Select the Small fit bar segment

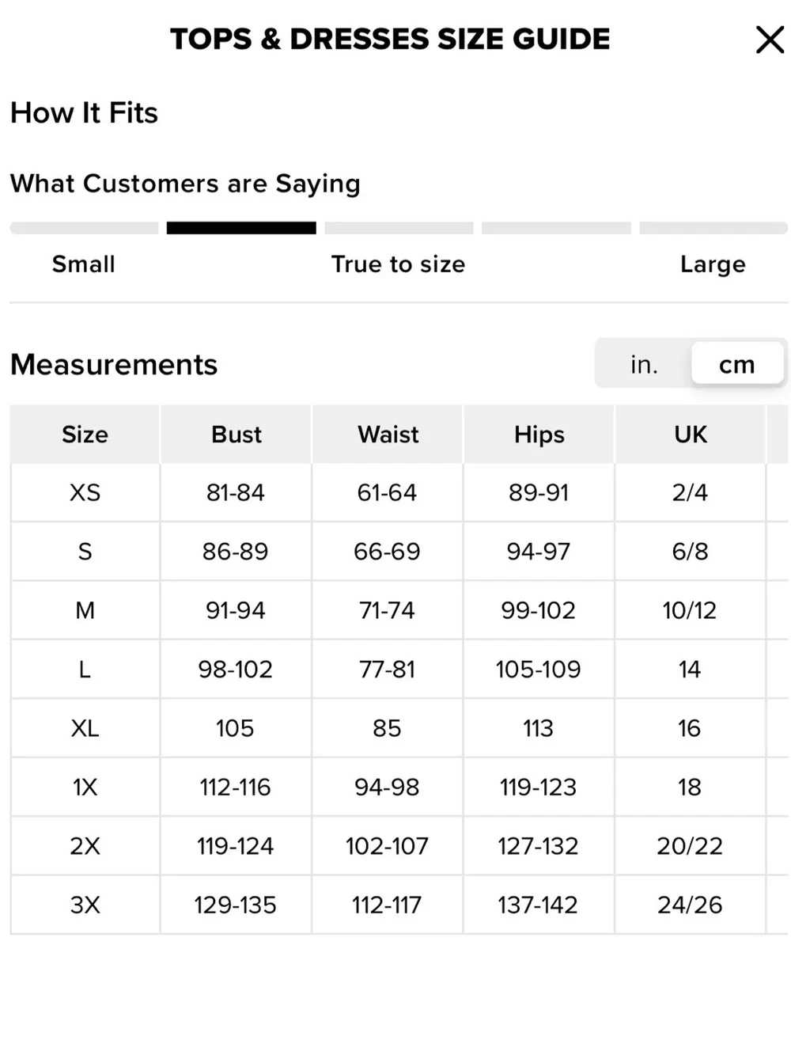pos(84,228)
